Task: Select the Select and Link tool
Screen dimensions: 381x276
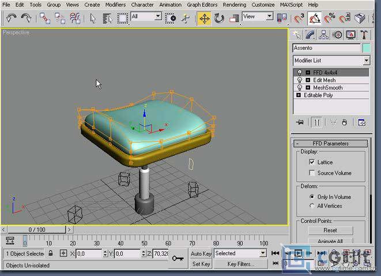Action: (45, 18)
